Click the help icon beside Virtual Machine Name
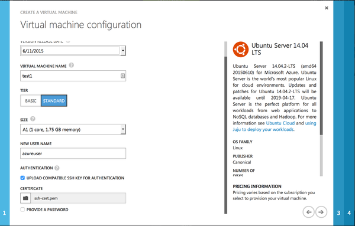This screenshot has width=355, height=226. click(72, 65)
